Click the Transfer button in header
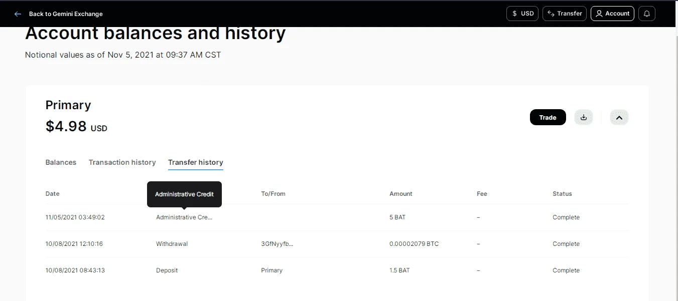The image size is (678, 301). [565, 14]
